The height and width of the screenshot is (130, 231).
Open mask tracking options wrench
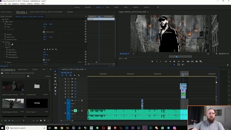pos(56,49)
